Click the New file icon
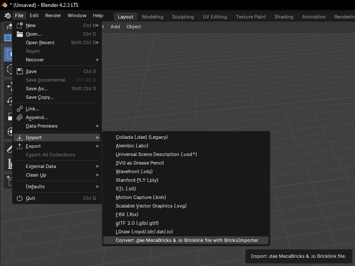Screen dimensions: 355x266 [19, 25]
